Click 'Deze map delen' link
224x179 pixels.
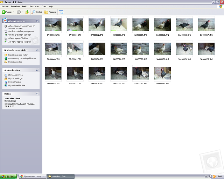pos(13,62)
